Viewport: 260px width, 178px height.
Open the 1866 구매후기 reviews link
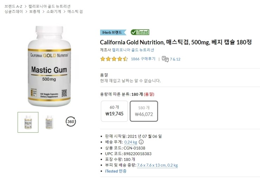143,59
